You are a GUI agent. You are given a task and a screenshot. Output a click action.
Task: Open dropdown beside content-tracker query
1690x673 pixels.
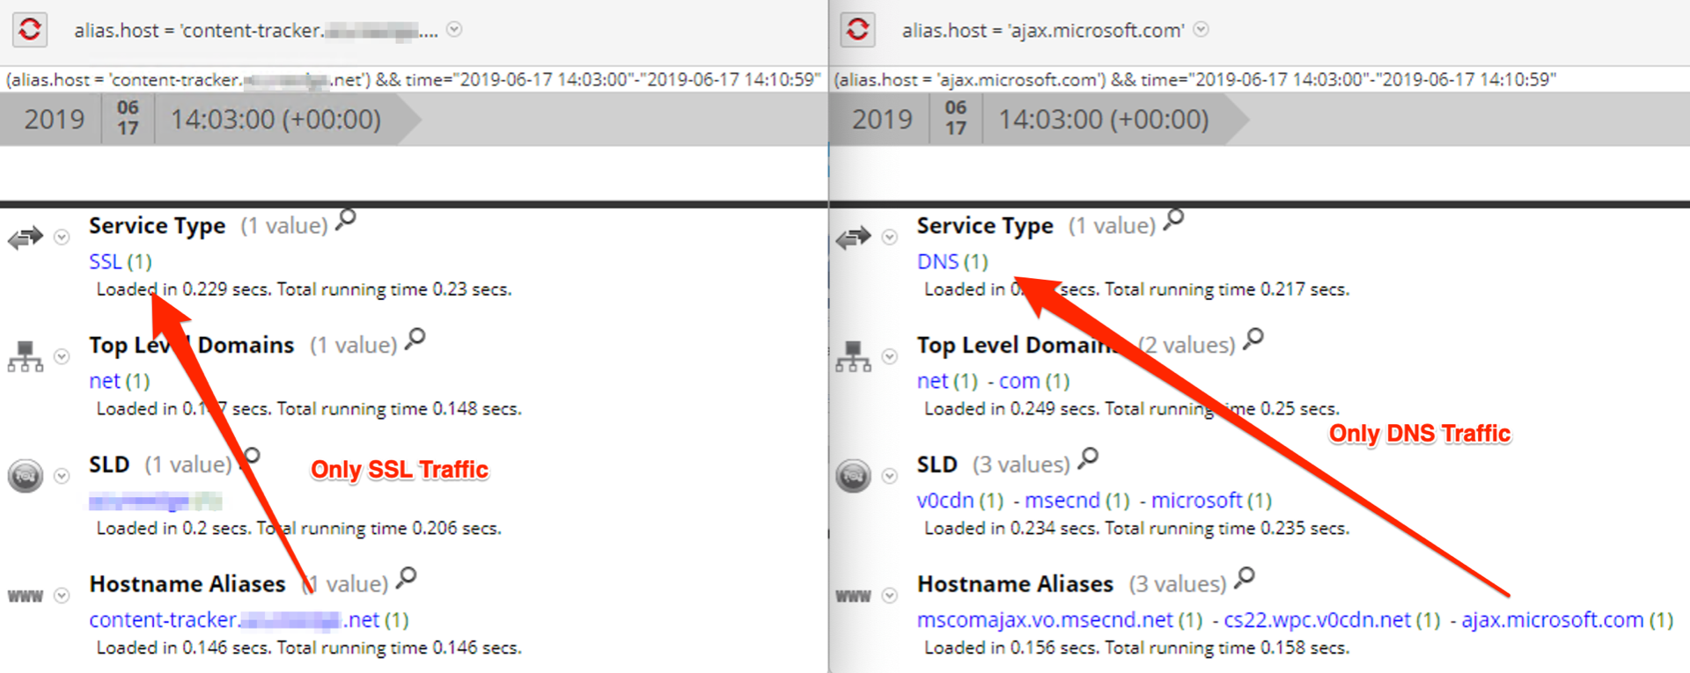[x=454, y=30]
